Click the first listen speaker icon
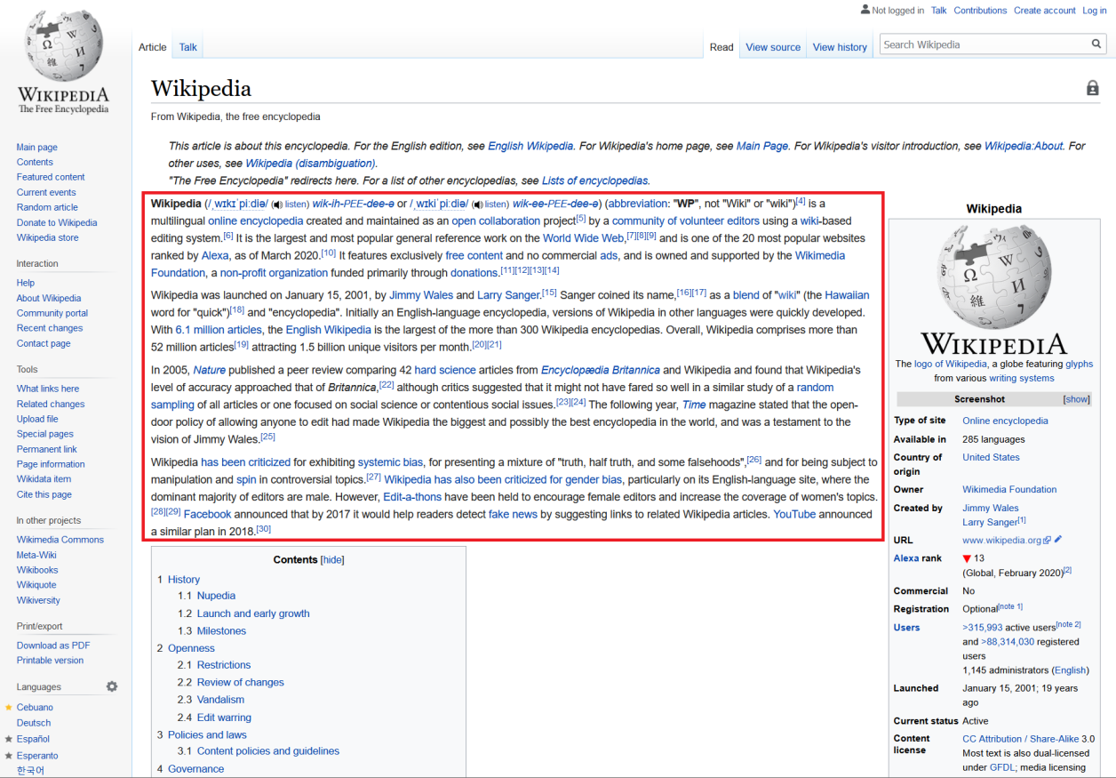Viewport: 1116px width, 778px height. coord(276,205)
